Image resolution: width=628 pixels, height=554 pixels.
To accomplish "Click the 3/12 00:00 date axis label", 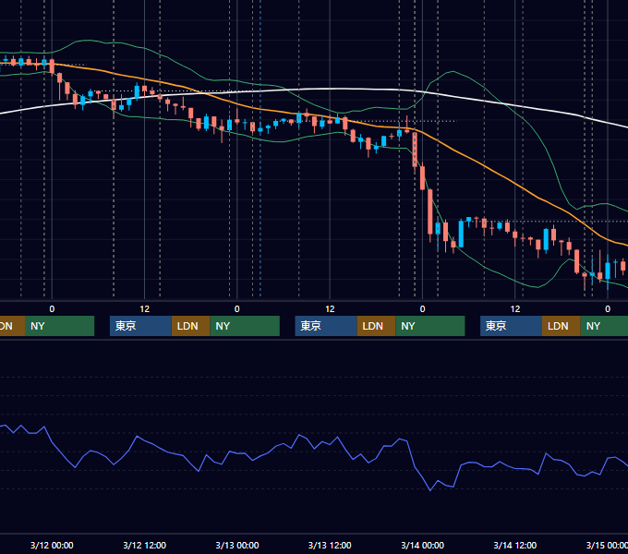I will click(x=52, y=545).
